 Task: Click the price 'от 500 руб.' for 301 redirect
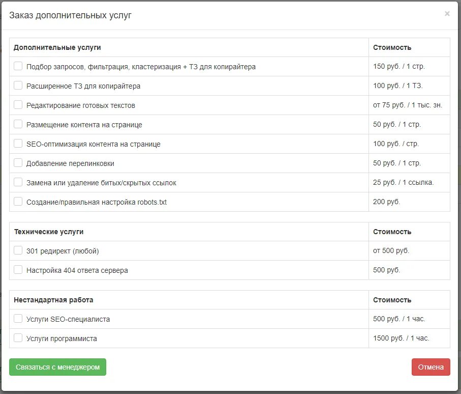[391, 250]
